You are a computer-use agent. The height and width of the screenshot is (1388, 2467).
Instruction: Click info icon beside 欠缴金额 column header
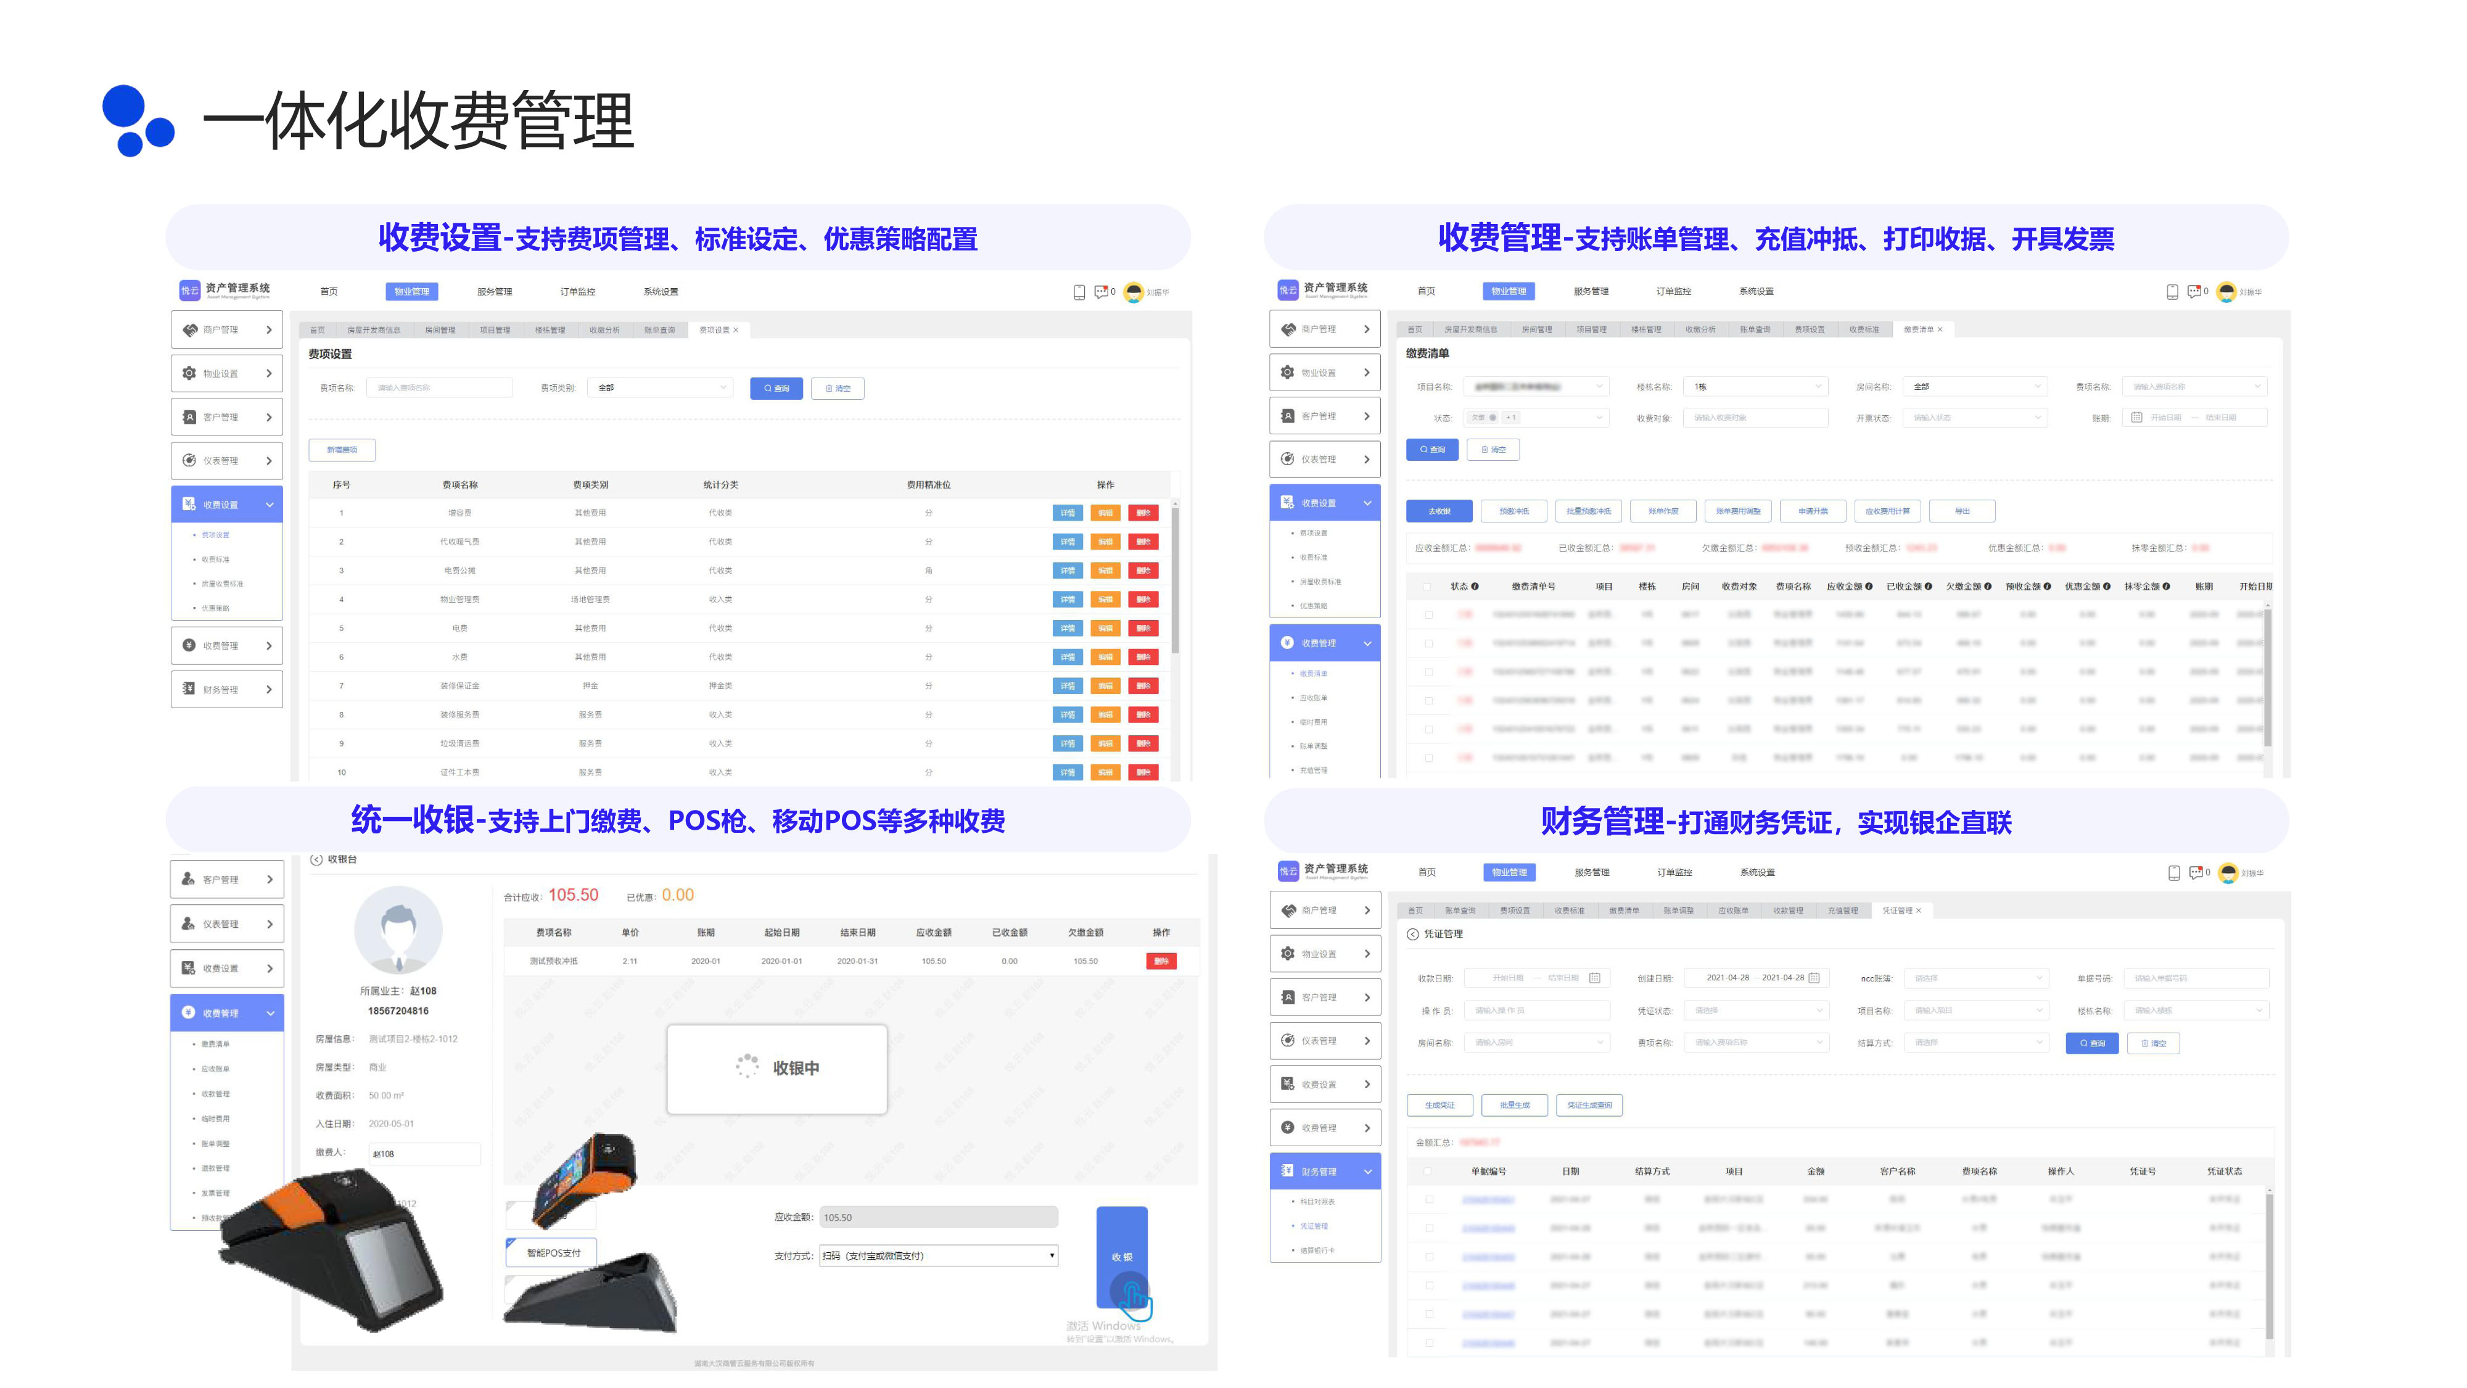click(1987, 586)
